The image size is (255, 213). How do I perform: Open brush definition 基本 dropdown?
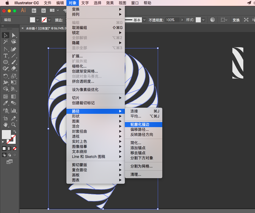[144, 20]
